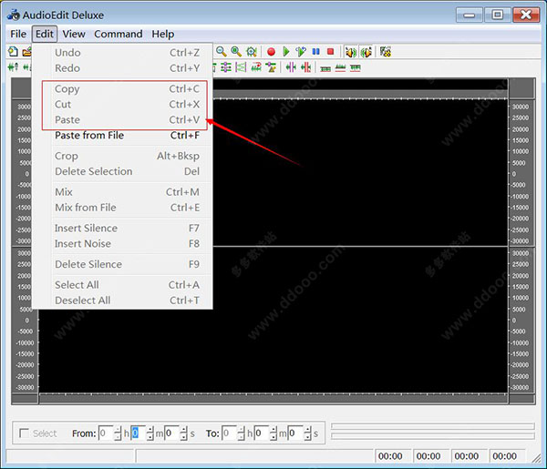Click the equalizer sliders effect icon
547x469 pixels.
226,66
